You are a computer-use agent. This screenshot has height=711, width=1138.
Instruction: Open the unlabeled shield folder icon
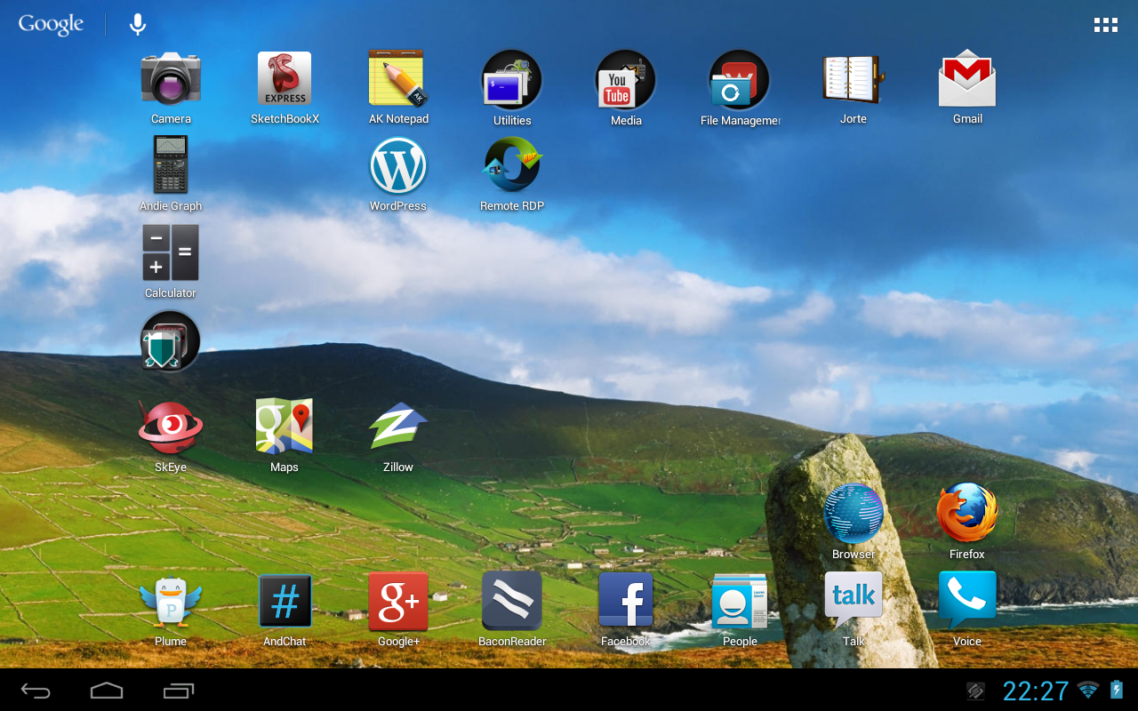[x=171, y=340]
